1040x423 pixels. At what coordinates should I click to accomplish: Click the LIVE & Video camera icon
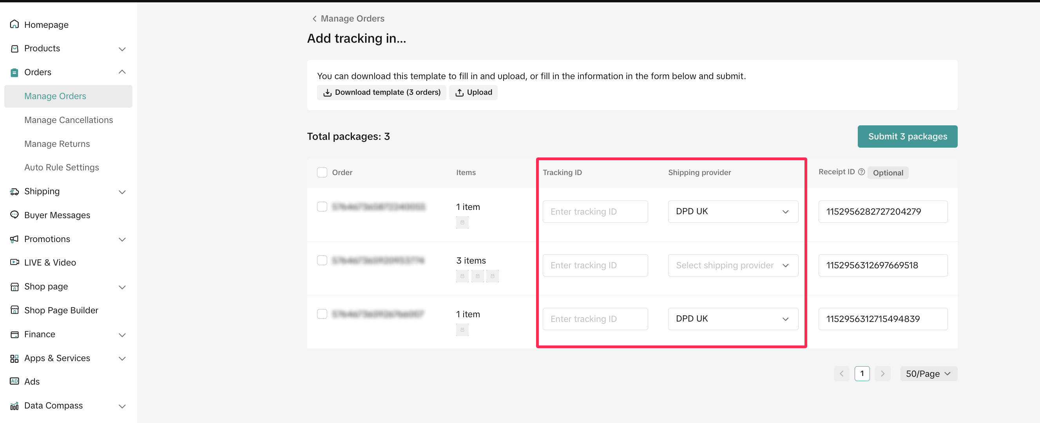coord(14,262)
